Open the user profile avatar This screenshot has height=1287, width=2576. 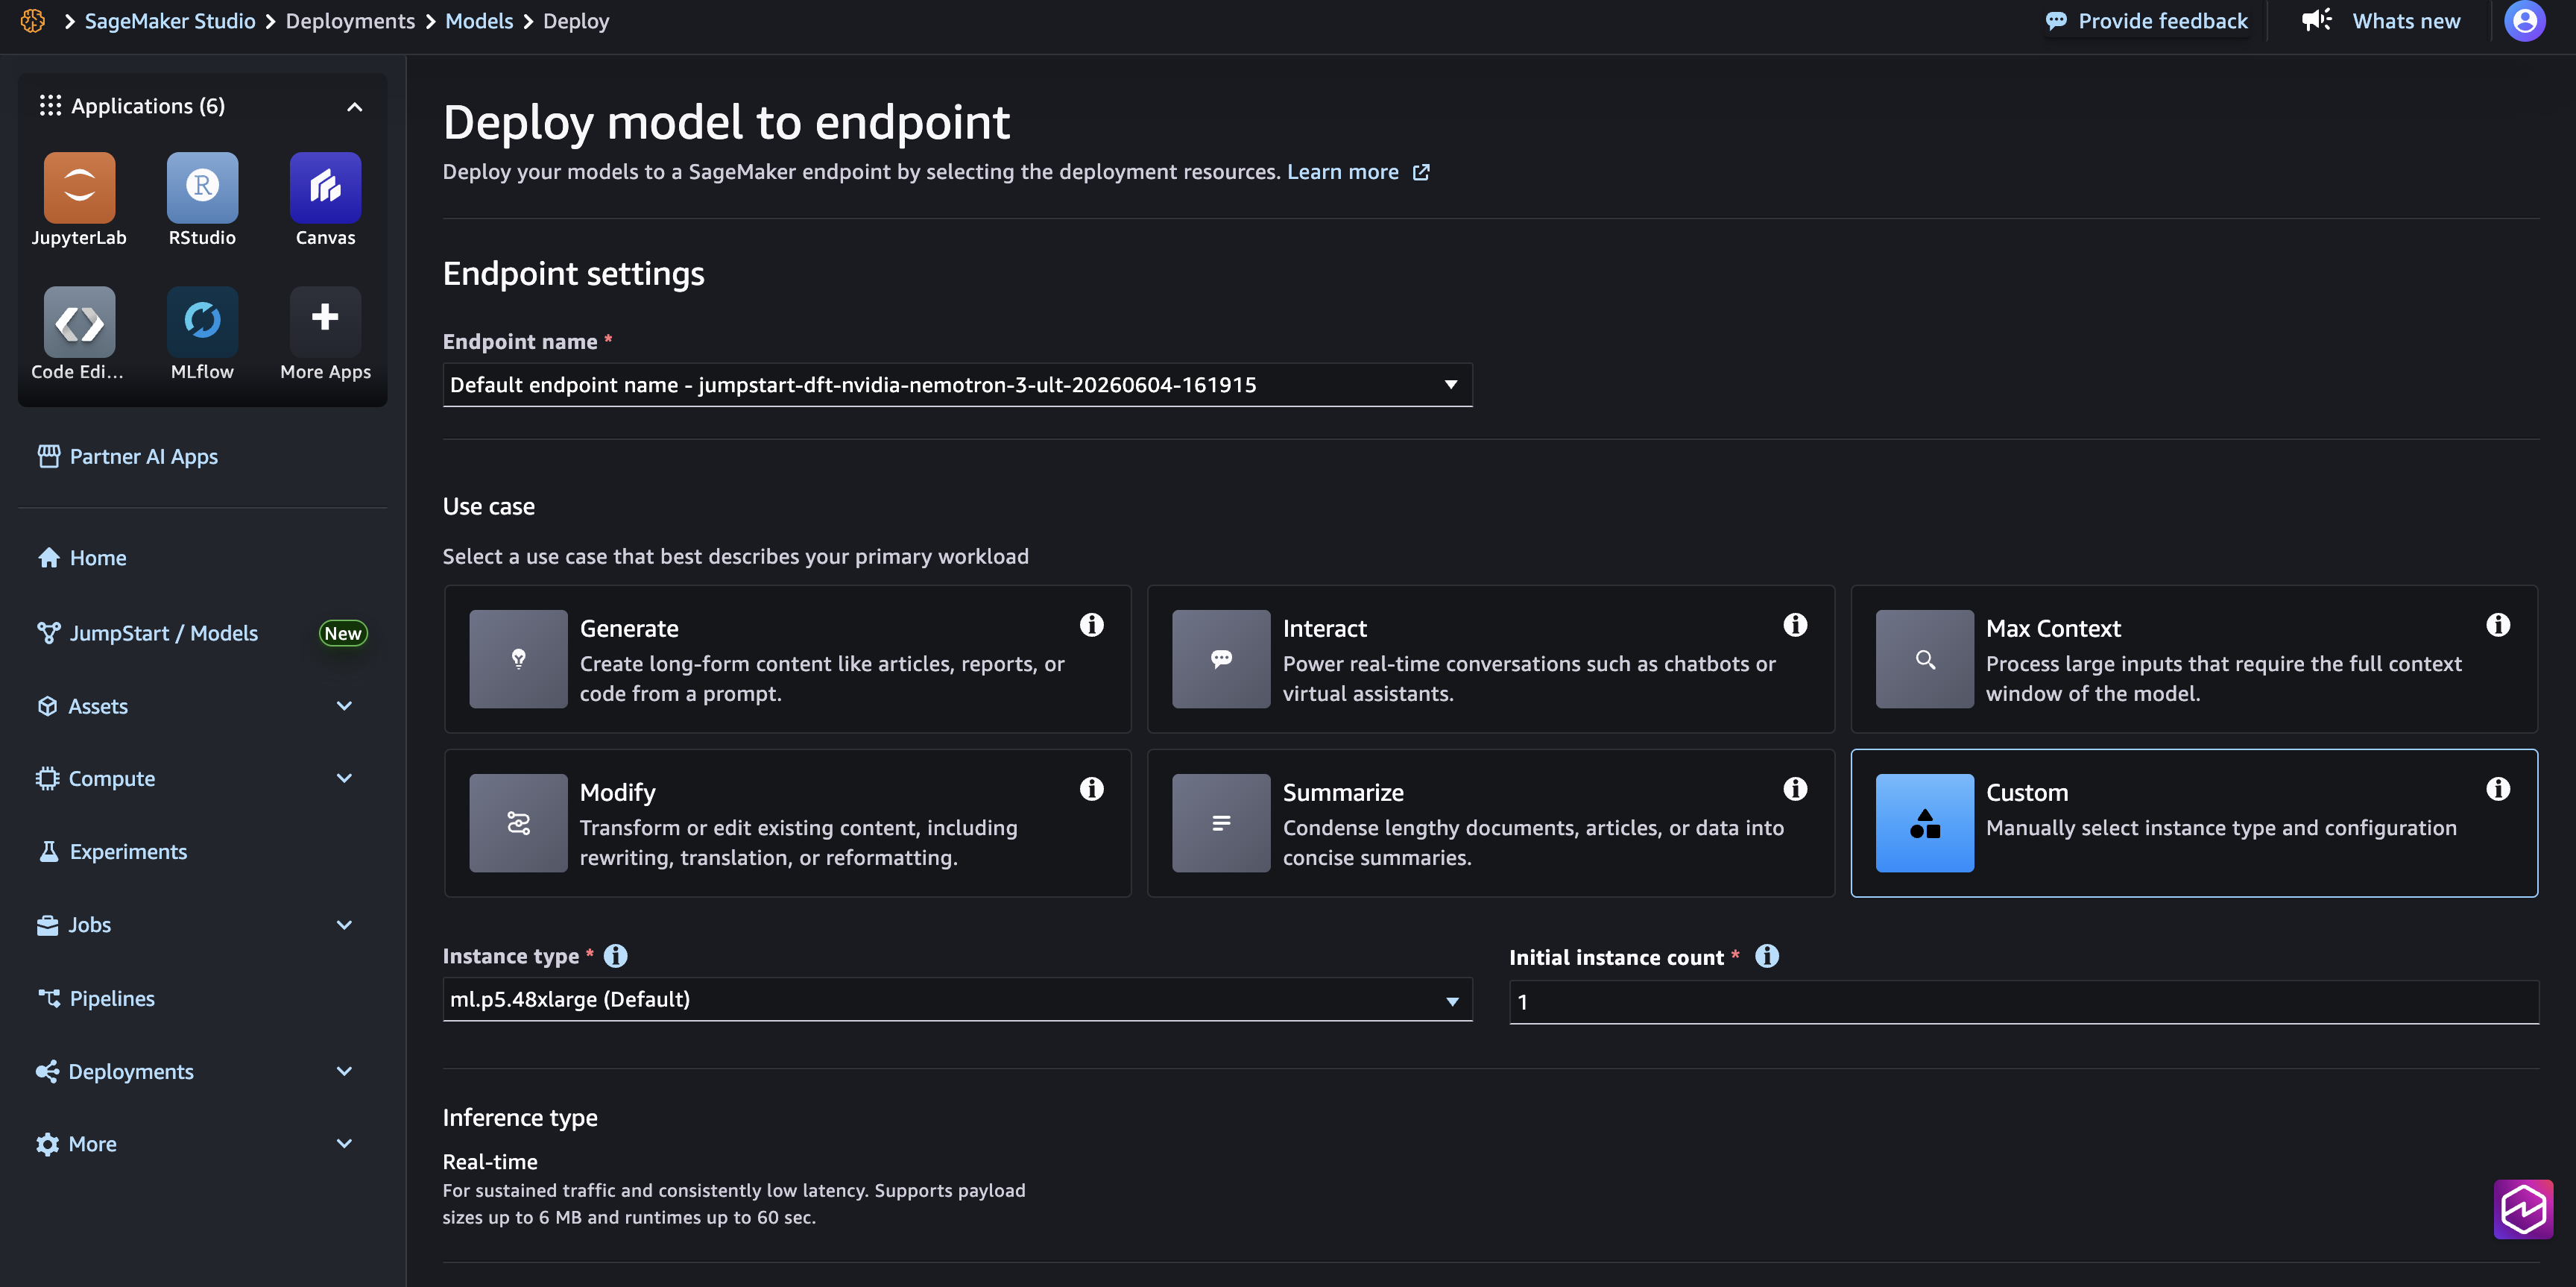(x=2524, y=21)
